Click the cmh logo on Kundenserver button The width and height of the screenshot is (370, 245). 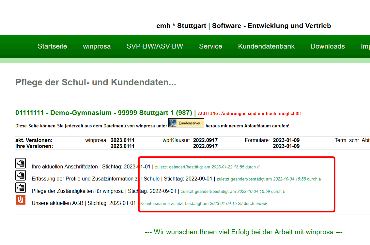pyautogui.click(x=173, y=123)
